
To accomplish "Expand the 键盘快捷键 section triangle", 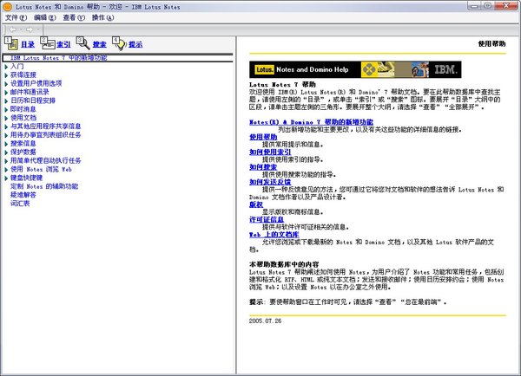I will coord(4,178).
